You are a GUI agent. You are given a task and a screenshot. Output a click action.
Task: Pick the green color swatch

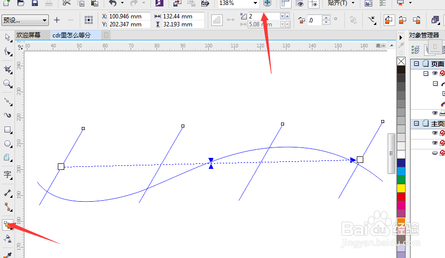[x=401, y=179]
